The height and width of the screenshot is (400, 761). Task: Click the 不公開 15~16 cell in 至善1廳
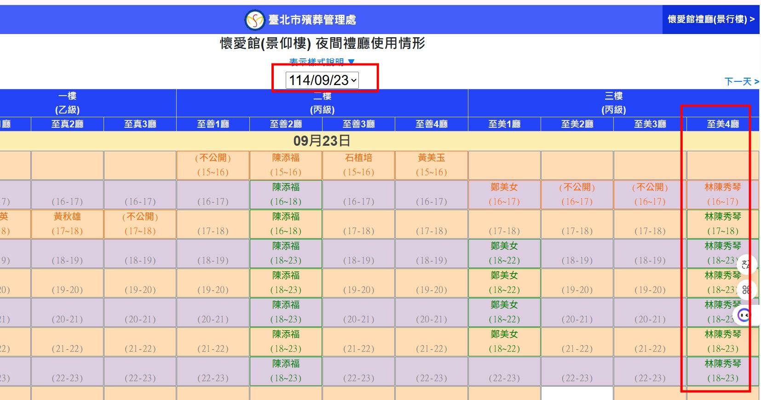[213, 165]
